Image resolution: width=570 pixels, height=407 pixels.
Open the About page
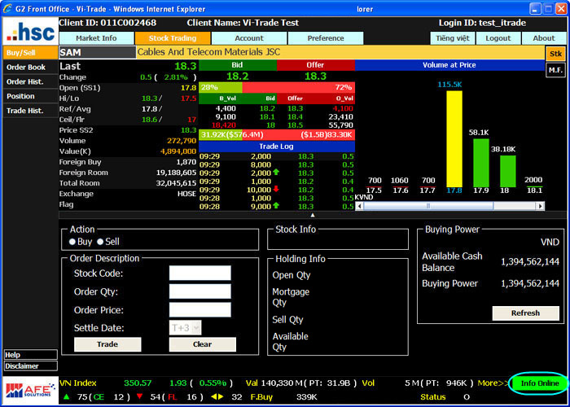[544, 38]
